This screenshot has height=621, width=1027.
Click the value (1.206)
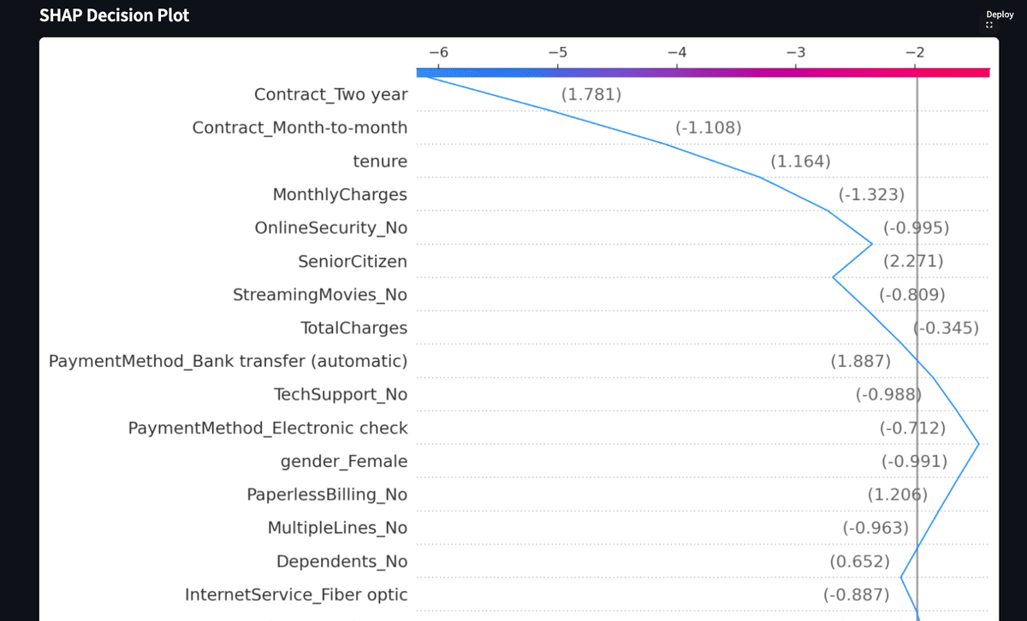[898, 494]
